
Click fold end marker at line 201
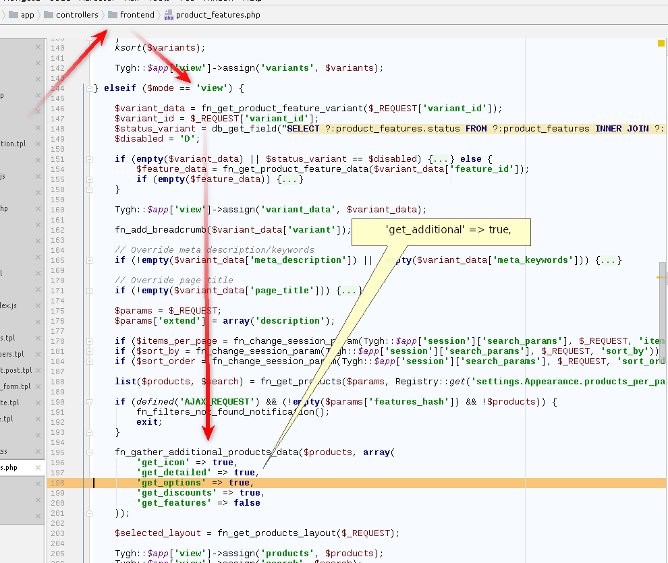point(90,513)
